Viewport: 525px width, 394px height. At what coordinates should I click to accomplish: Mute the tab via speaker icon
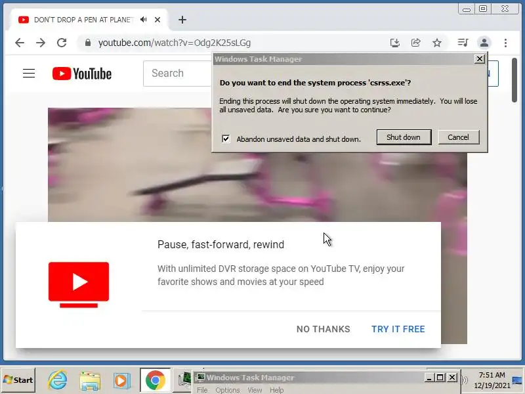(x=144, y=20)
